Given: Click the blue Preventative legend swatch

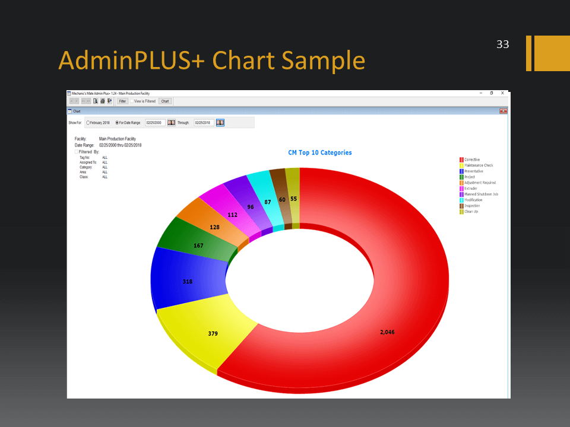Looking at the screenshot, I should 461,171.
